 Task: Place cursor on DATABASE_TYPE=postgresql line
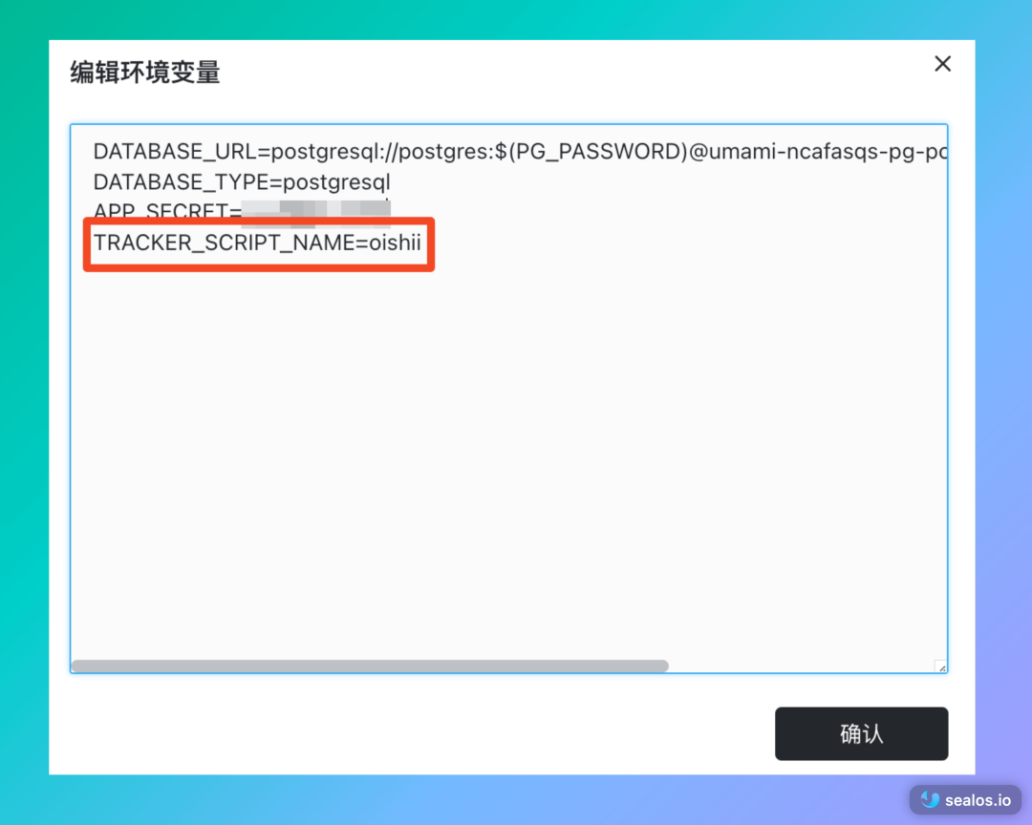242,182
